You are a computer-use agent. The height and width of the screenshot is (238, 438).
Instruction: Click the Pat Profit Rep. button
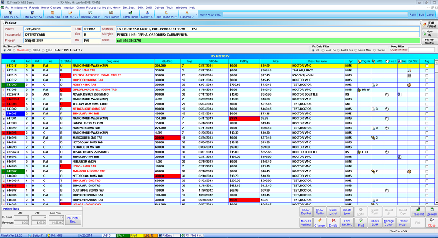point(73,219)
